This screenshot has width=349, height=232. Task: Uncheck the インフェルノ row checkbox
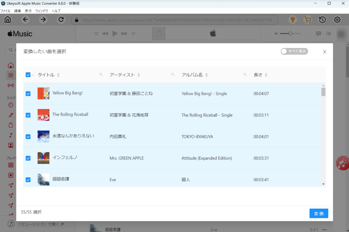(x=28, y=158)
